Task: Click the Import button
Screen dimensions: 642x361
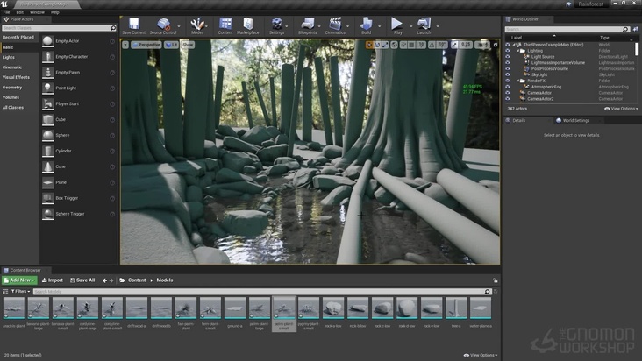Action: point(52,280)
